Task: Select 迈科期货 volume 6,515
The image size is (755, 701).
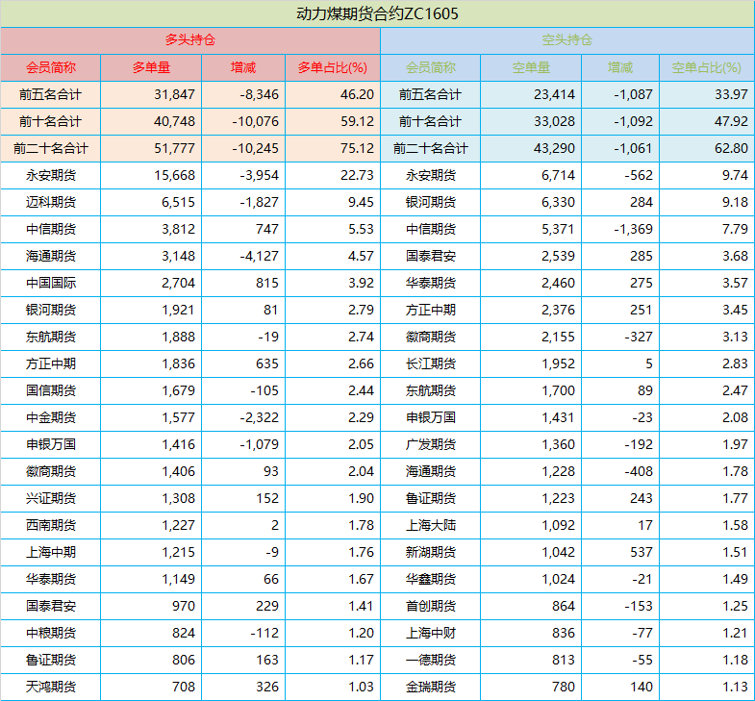Action: (x=178, y=202)
